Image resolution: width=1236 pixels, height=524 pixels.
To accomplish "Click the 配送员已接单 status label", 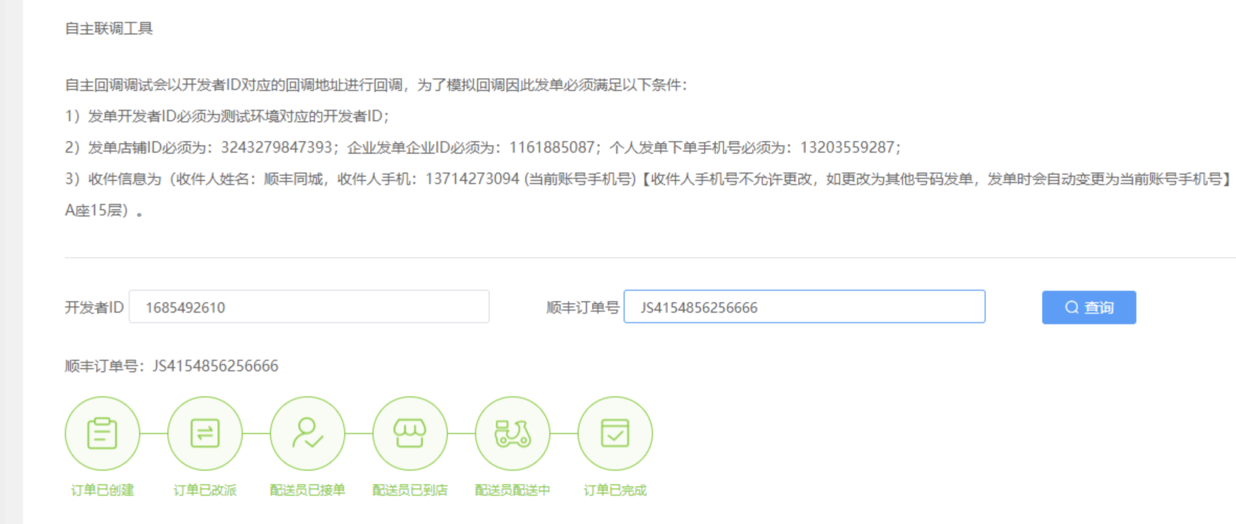I will [x=307, y=490].
